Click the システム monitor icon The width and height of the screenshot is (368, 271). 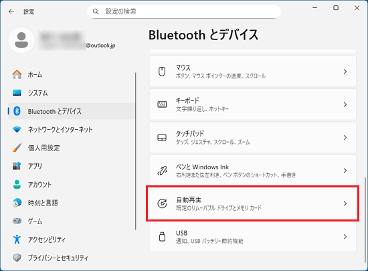tap(17, 93)
